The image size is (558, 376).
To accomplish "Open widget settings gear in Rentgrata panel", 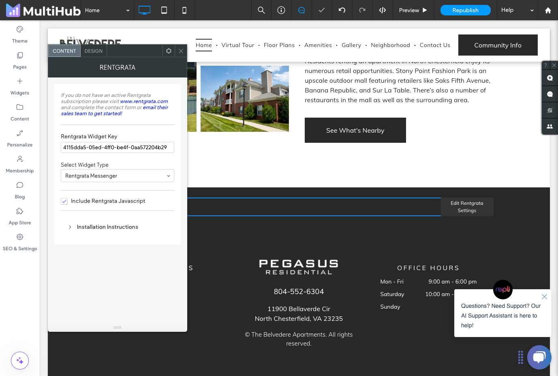I will (x=169, y=51).
